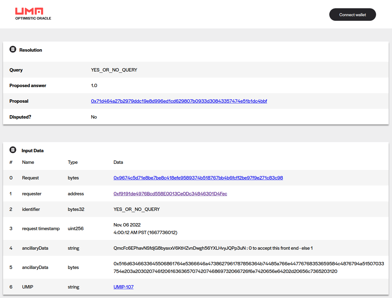Click the Query row label

[16, 70]
